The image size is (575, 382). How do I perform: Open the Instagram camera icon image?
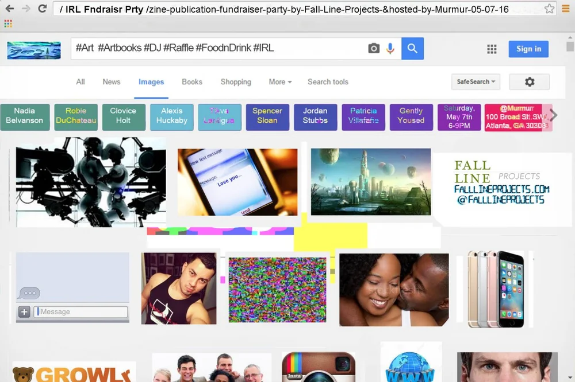[319, 367]
